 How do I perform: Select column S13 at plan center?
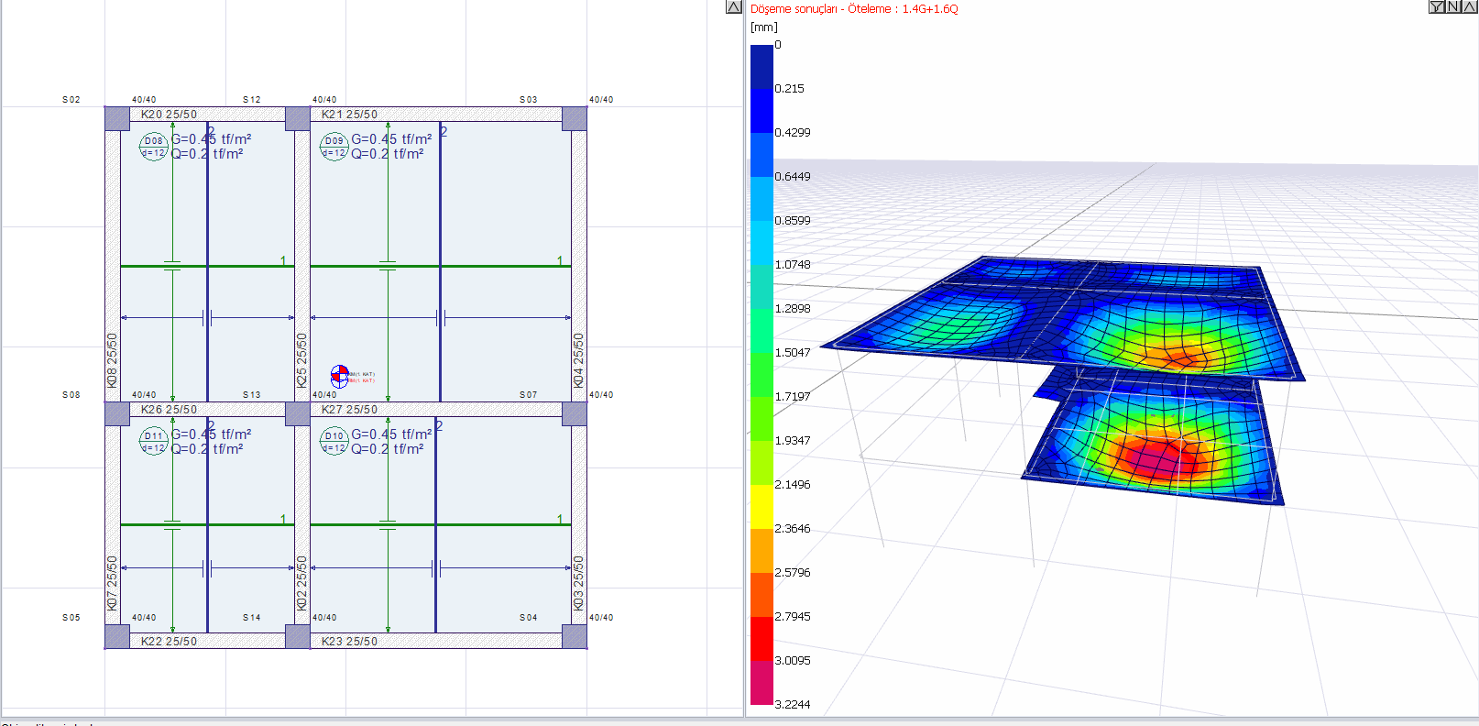[298, 413]
